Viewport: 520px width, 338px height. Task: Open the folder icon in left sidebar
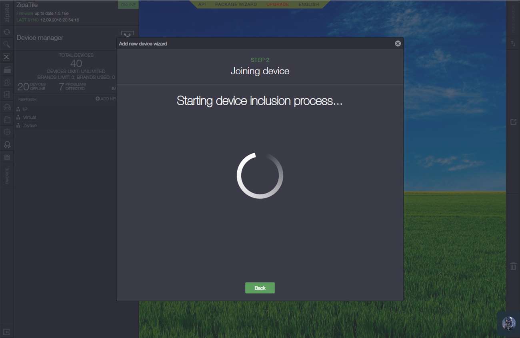pyautogui.click(x=7, y=119)
